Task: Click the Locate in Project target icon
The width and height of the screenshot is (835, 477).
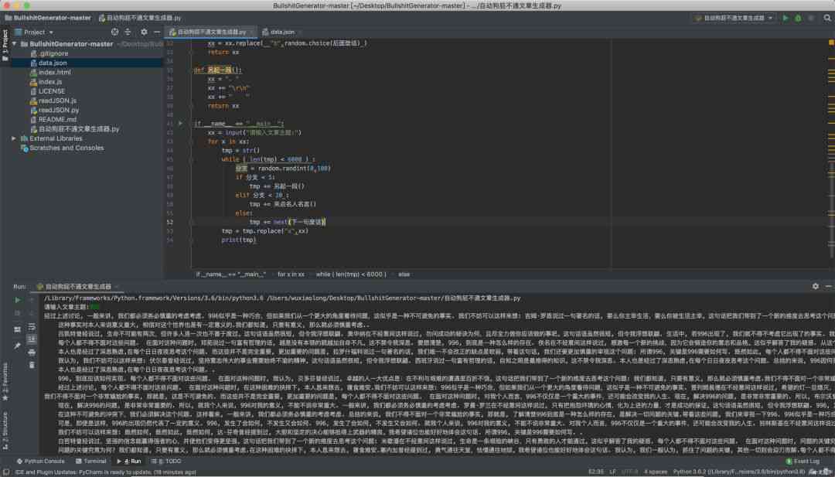Action: click(x=114, y=32)
